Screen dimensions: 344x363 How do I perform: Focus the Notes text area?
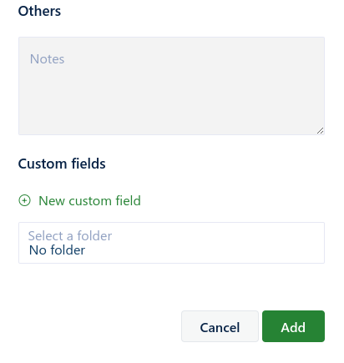(171, 86)
